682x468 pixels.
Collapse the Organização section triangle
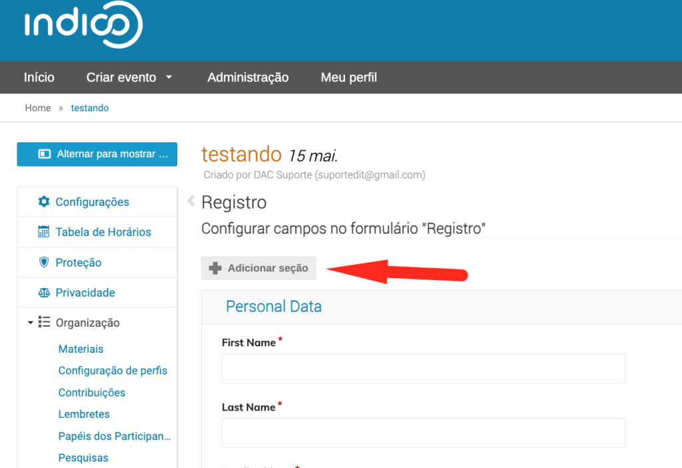(30, 323)
